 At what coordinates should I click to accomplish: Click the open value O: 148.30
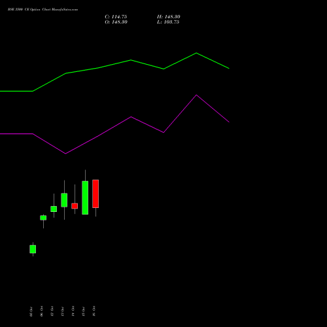pos(116,22)
